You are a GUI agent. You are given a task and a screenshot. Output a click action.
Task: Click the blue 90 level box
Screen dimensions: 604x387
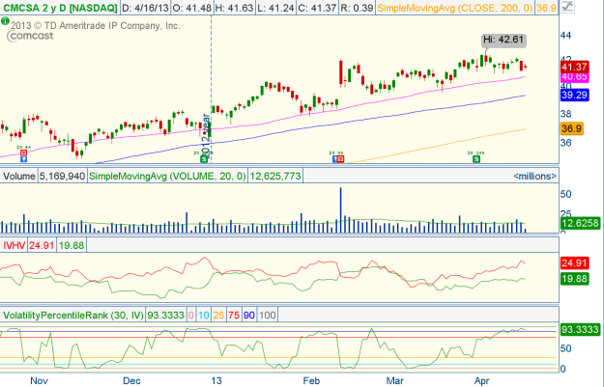[250, 315]
